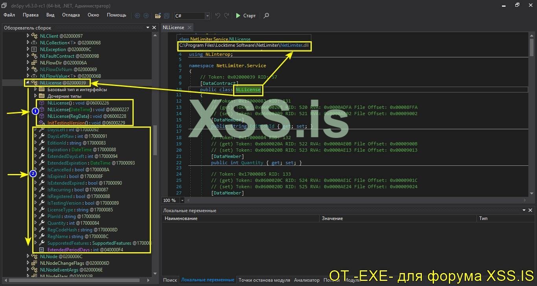Click the Undo toolbar icon

tap(217, 16)
